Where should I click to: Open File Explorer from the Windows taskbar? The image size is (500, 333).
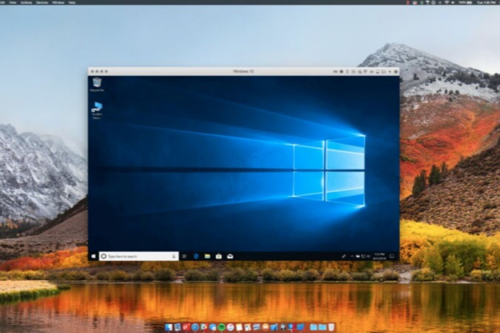pos(207,256)
